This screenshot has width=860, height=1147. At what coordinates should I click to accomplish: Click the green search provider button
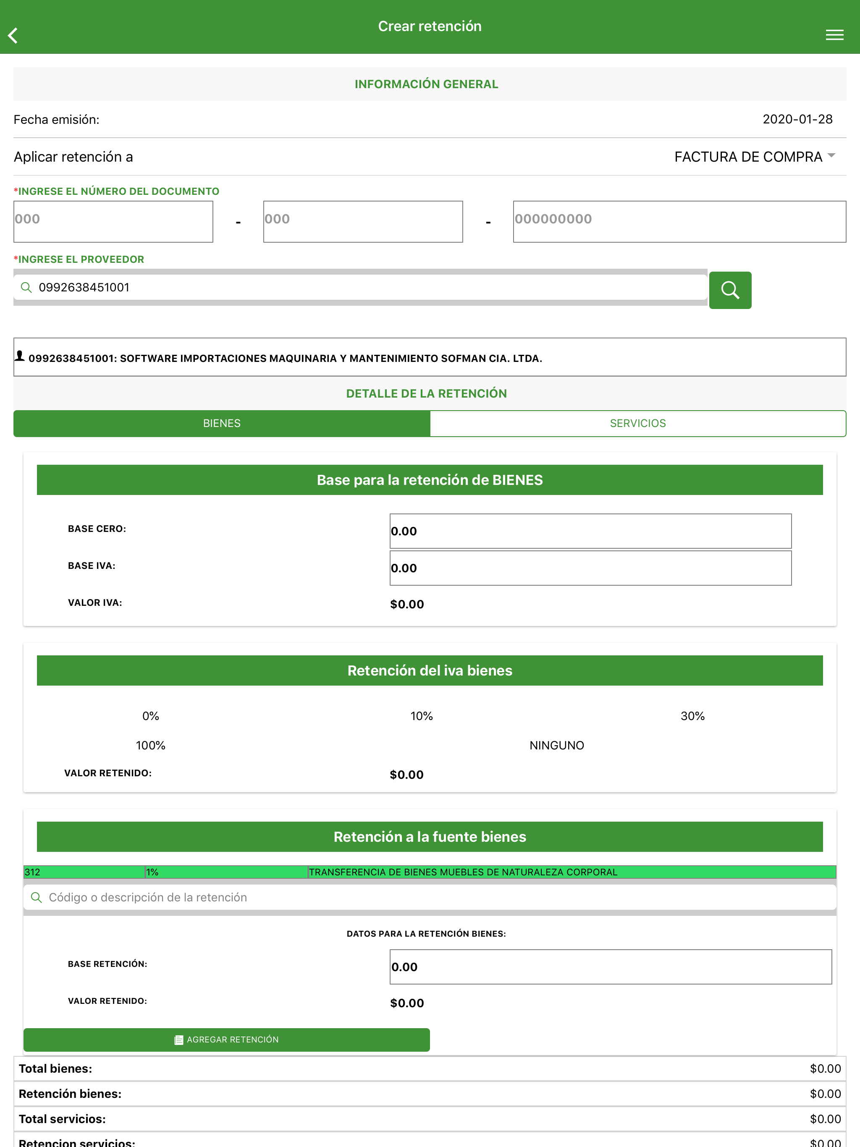(730, 290)
